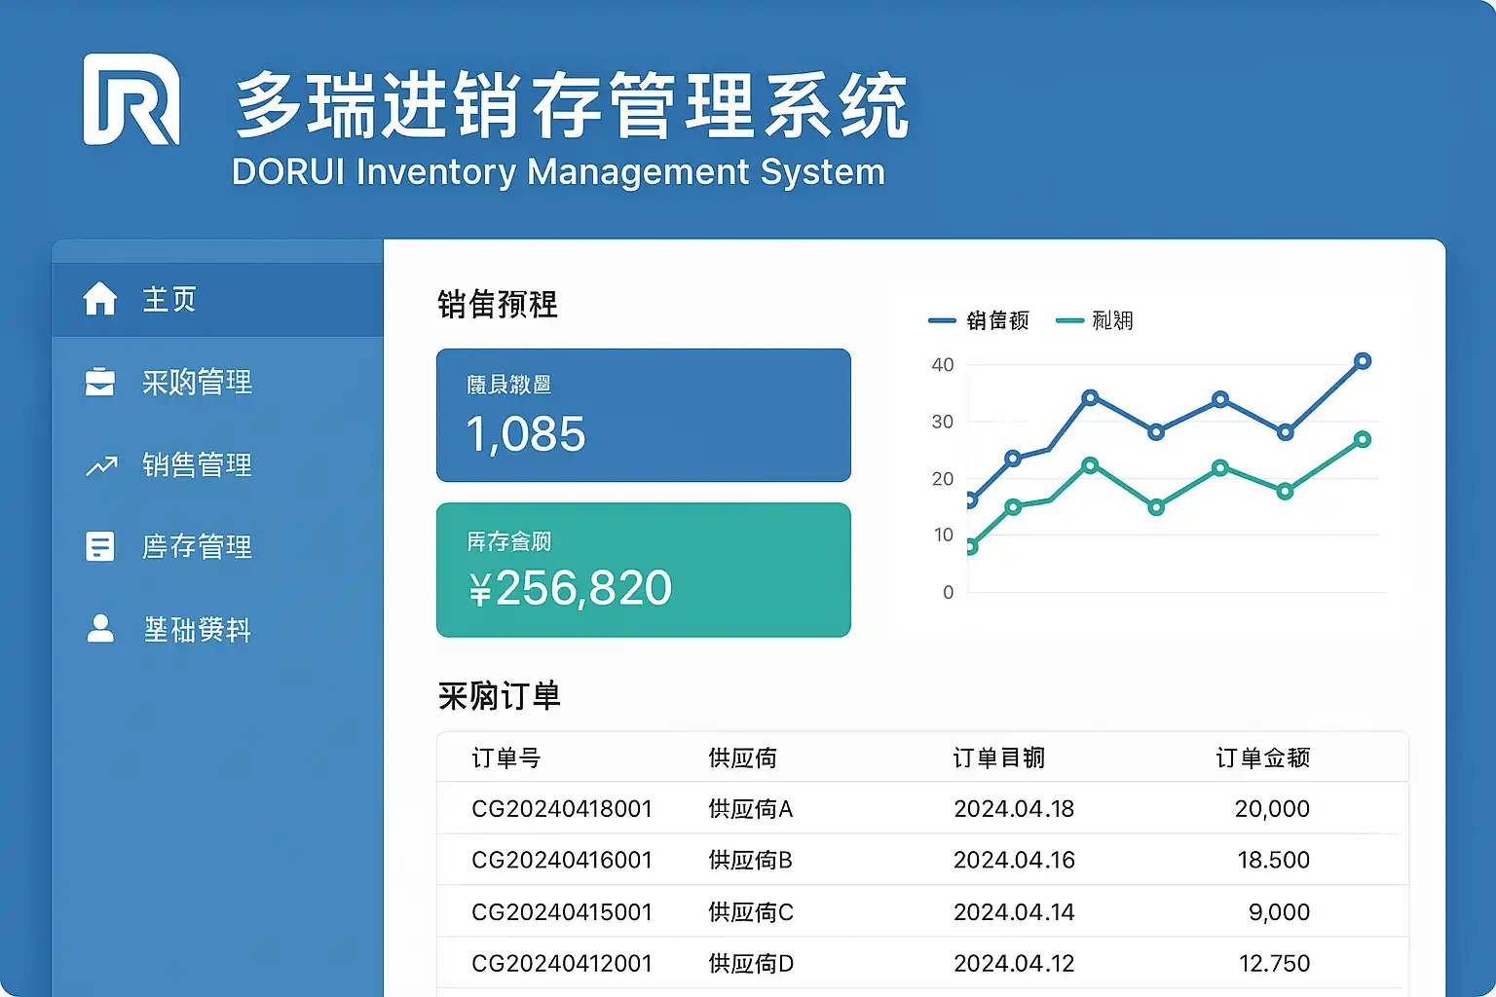Image resolution: width=1496 pixels, height=997 pixels.
Task: Select order dated 2024.04.12
Action: 1013,964
